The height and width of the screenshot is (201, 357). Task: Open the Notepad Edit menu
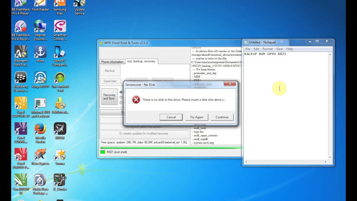click(256, 49)
